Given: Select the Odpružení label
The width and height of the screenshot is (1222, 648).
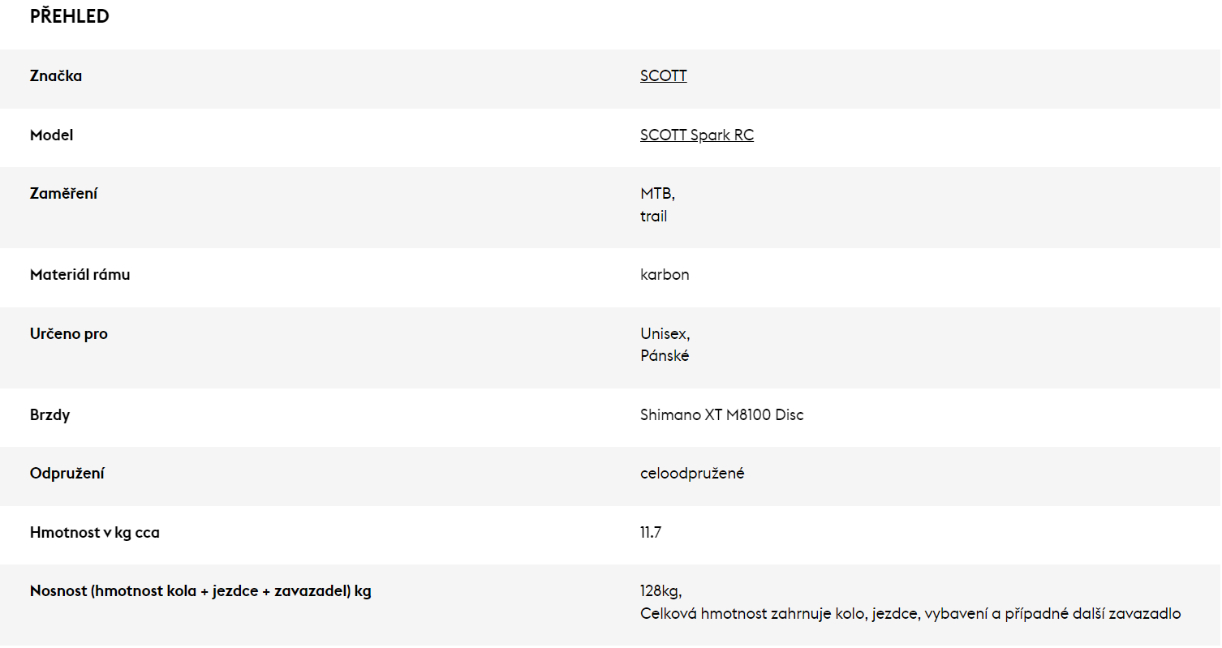Looking at the screenshot, I should tap(67, 474).
